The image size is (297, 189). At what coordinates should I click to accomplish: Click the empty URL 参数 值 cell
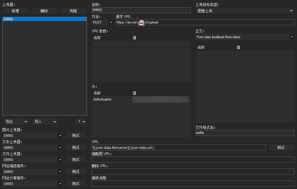click(x=161, y=44)
